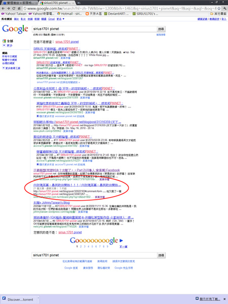Filter by 繁體中文網頁 in sidebar

click(x=10, y=60)
